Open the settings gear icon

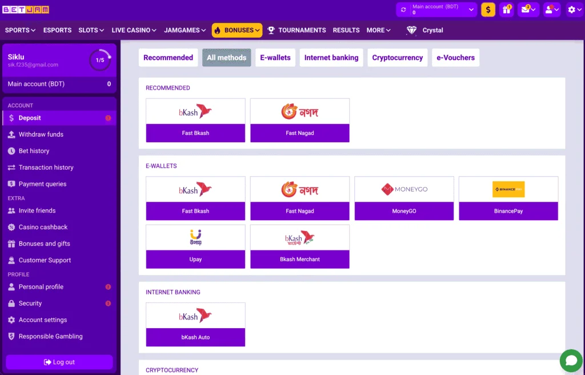575,10
